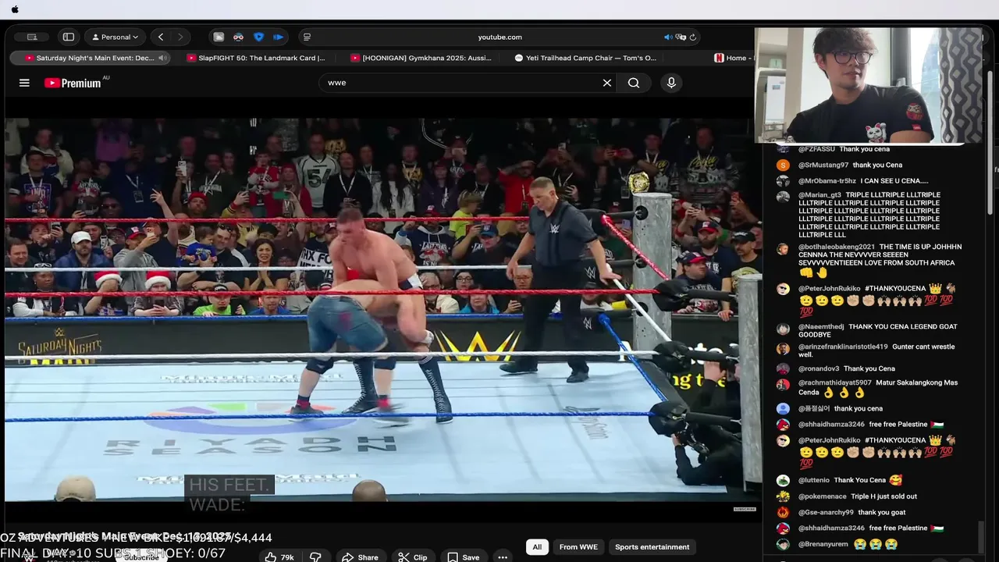Save the video to a playlist

pyautogui.click(x=464, y=557)
